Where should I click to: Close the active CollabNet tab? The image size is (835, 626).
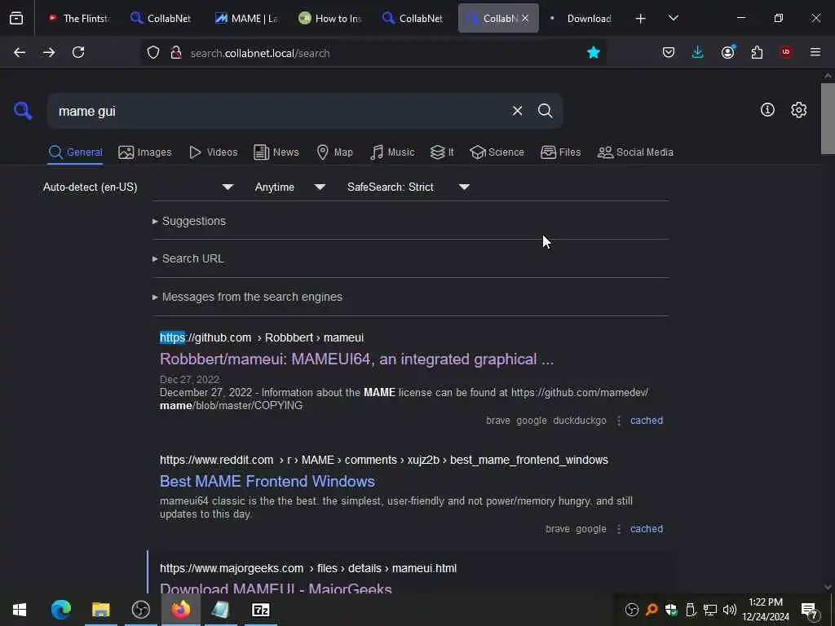[x=525, y=18]
